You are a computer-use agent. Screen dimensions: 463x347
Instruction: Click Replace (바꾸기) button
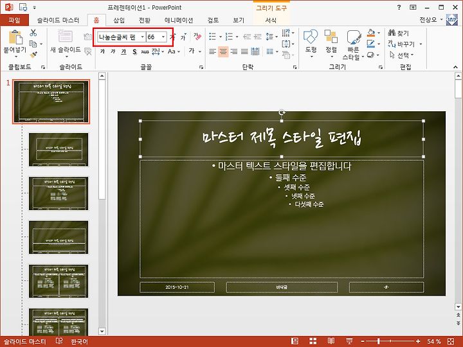click(x=401, y=44)
